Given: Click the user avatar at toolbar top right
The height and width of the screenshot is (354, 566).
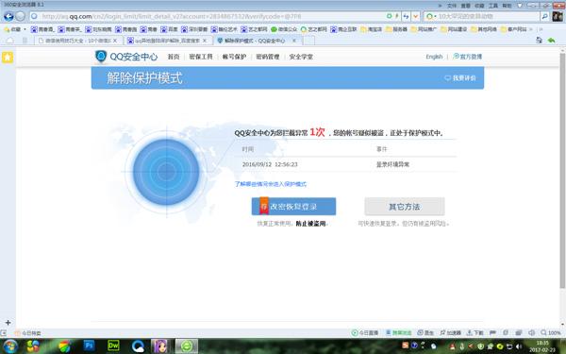Looking at the screenshot, I should point(558,16).
